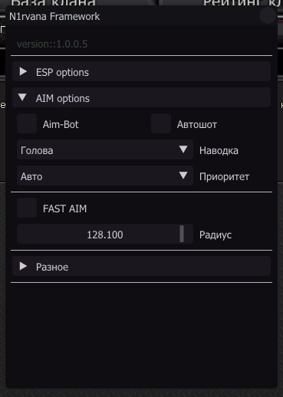The width and height of the screenshot is (283, 397).
Task: Click the version::1.0.0.5 text
Action: [52, 44]
